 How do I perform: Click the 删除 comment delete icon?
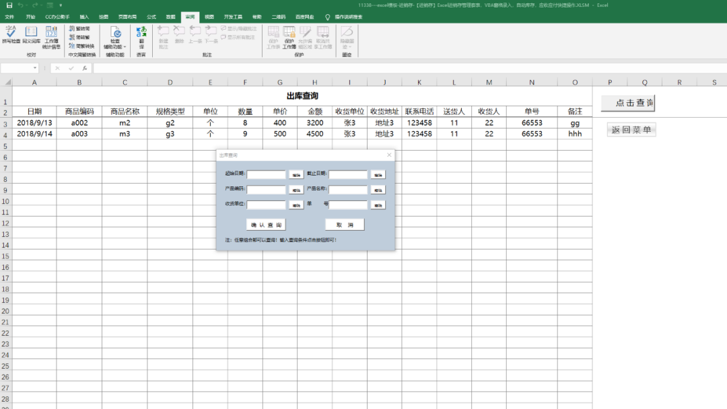pyautogui.click(x=179, y=35)
